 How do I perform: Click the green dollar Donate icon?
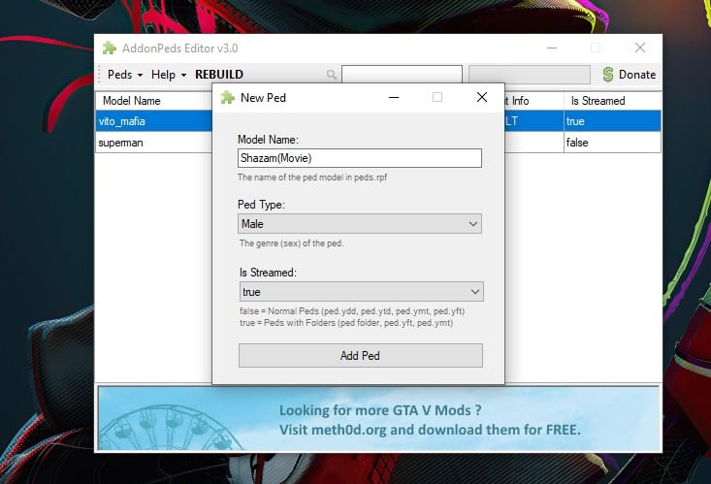click(608, 75)
